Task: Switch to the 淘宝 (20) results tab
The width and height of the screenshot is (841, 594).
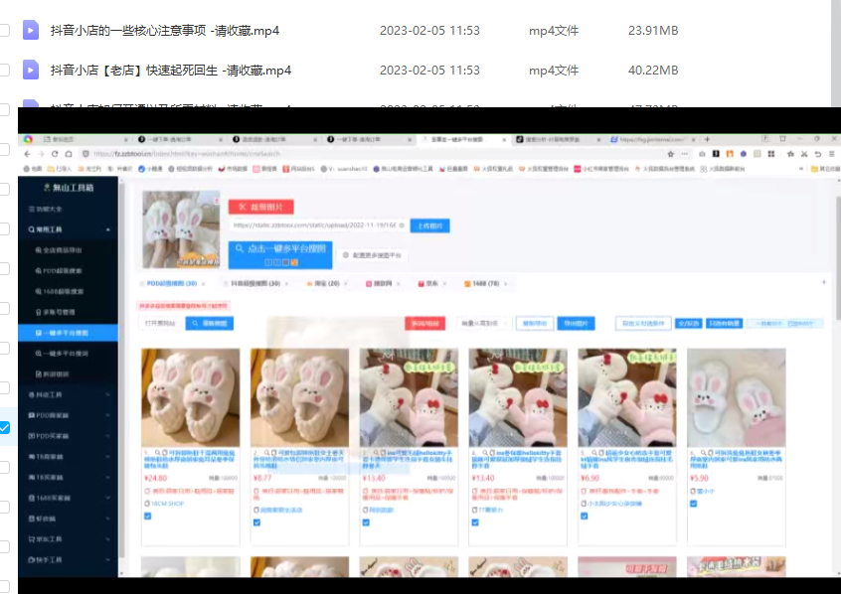Action: tap(325, 283)
